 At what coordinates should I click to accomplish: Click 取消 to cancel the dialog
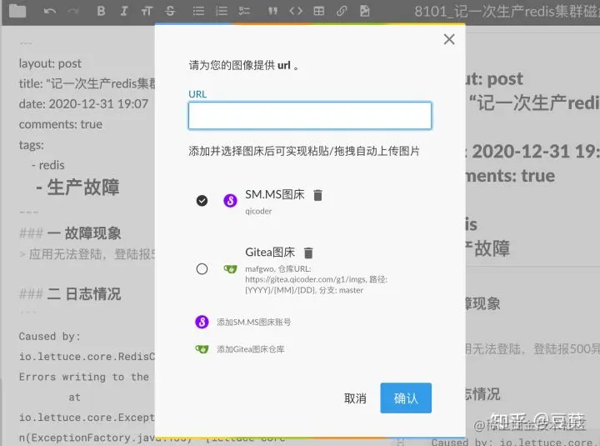point(355,398)
